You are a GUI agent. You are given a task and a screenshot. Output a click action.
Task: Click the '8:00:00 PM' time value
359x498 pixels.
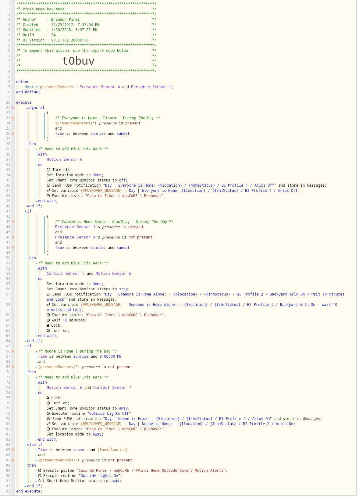(x=110, y=356)
